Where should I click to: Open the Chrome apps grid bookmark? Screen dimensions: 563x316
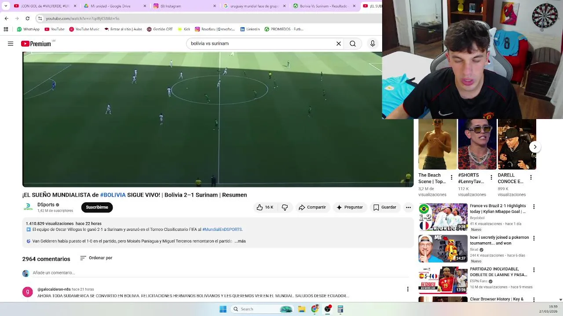coord(6,29)
